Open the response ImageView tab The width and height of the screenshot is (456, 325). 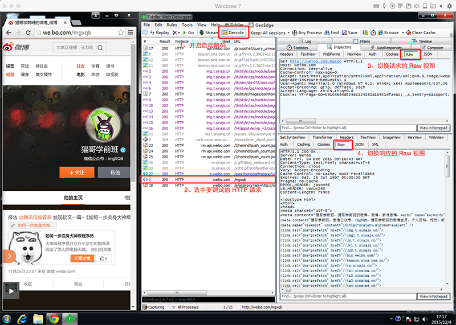coord(392,137)
